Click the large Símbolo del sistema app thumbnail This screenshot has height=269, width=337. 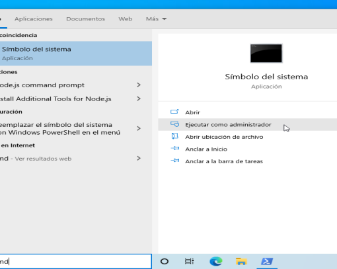tap(266, 54)
